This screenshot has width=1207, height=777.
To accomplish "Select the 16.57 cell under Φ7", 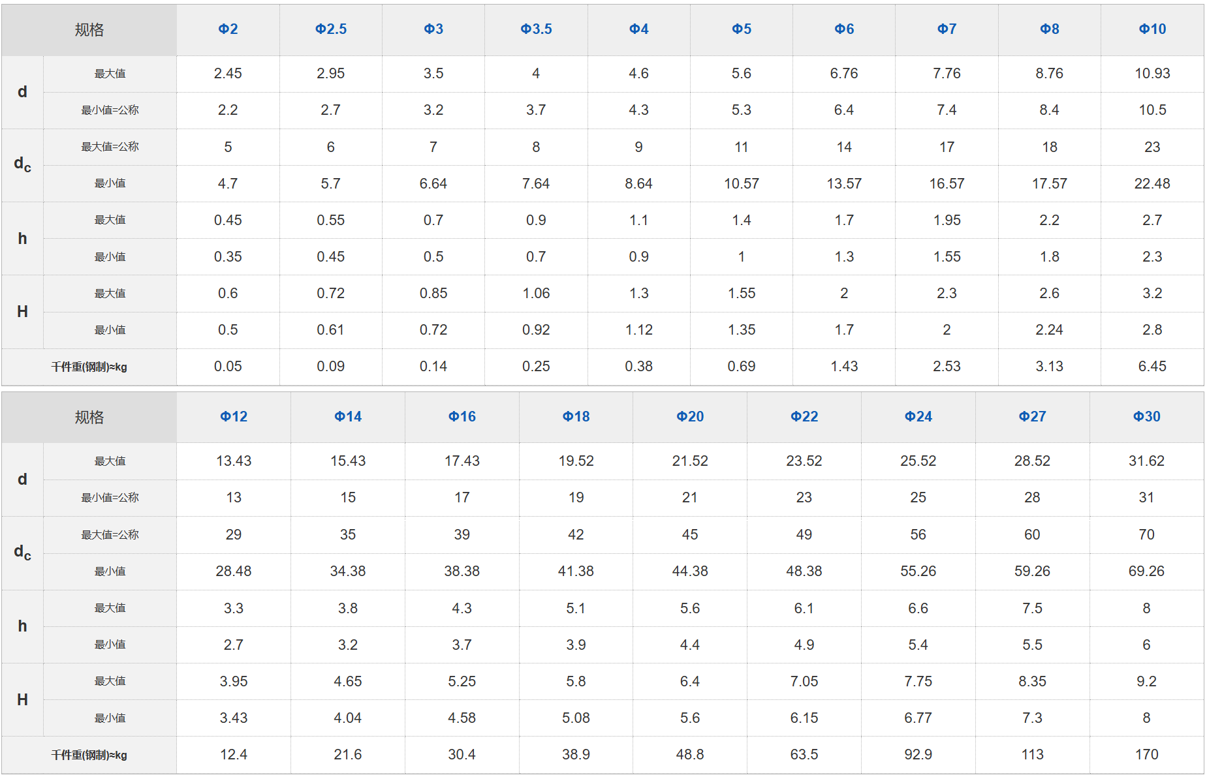I will click(x=947, y=184).
